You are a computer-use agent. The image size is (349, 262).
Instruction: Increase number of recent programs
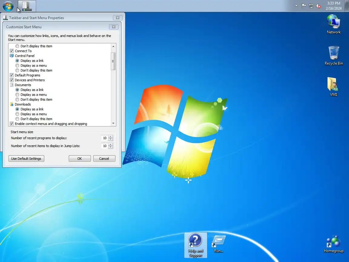coord(110,136)
